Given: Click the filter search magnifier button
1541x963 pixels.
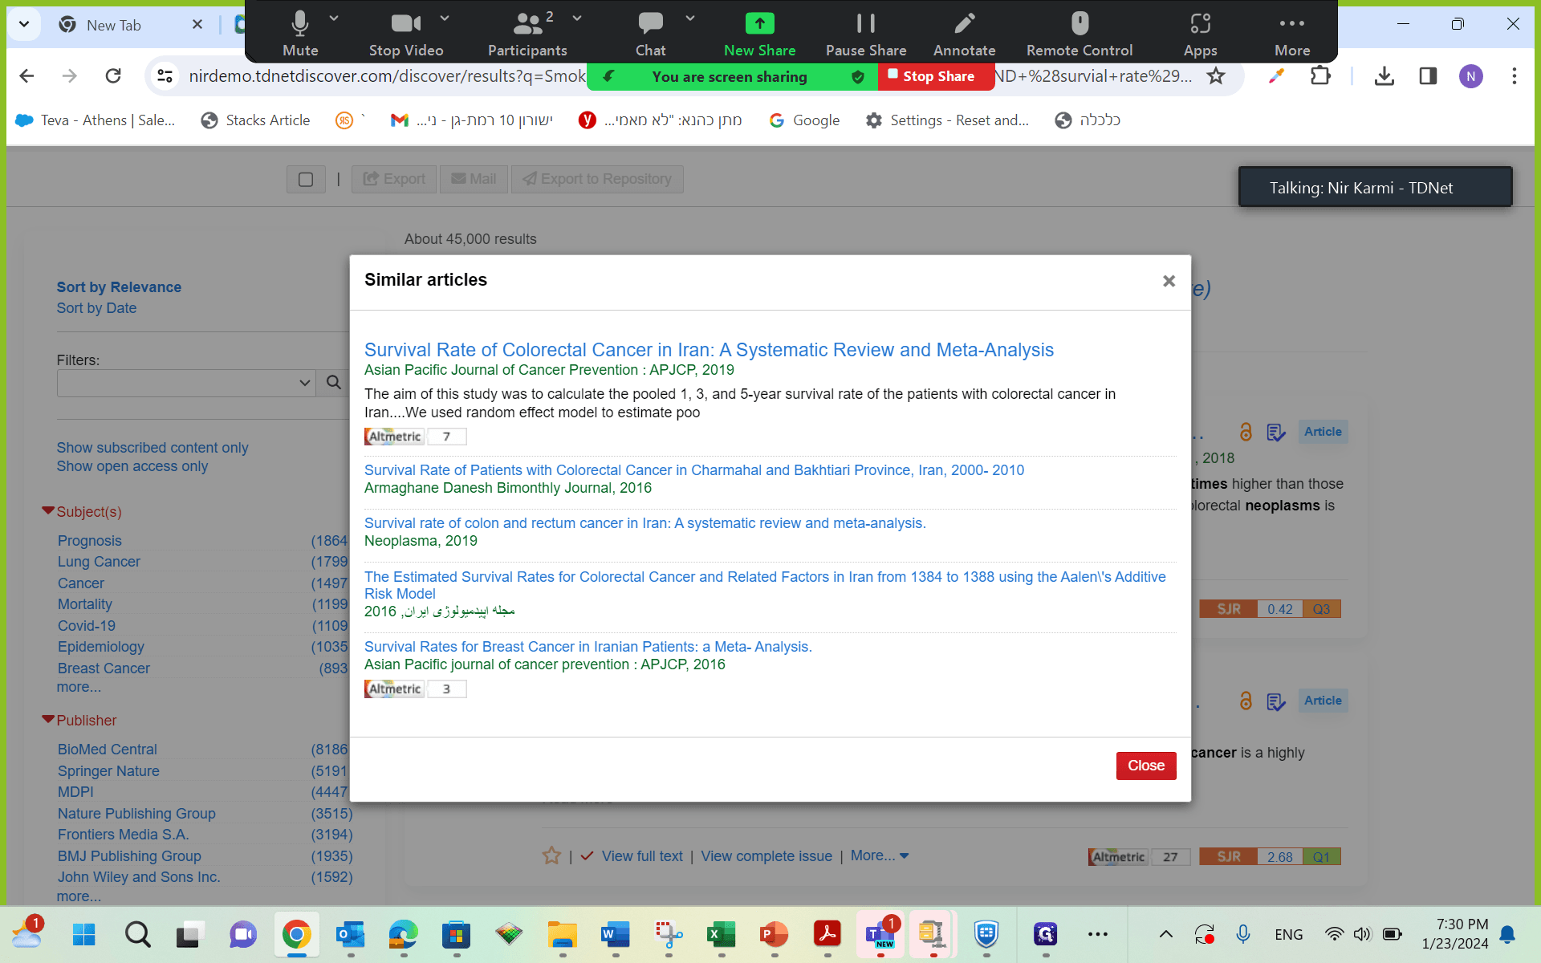Looking at the screenshot, I should tap(334, 383).
